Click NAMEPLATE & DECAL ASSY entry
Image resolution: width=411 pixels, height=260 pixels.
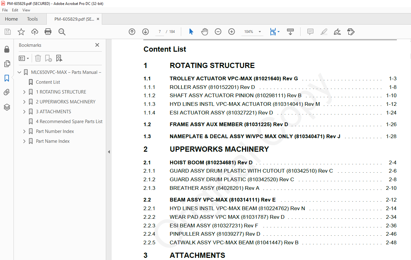[255, 136]
